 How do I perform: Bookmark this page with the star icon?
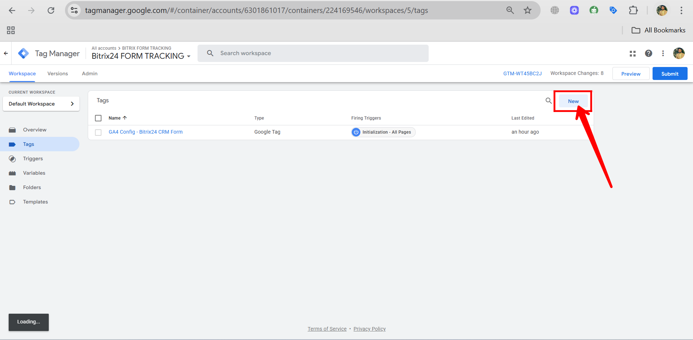528,10
